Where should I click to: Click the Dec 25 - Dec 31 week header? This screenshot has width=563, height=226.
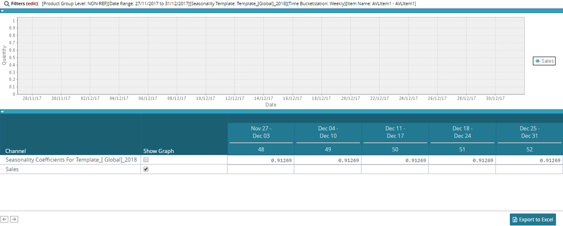pyautogui.click(x=529, y=132)
